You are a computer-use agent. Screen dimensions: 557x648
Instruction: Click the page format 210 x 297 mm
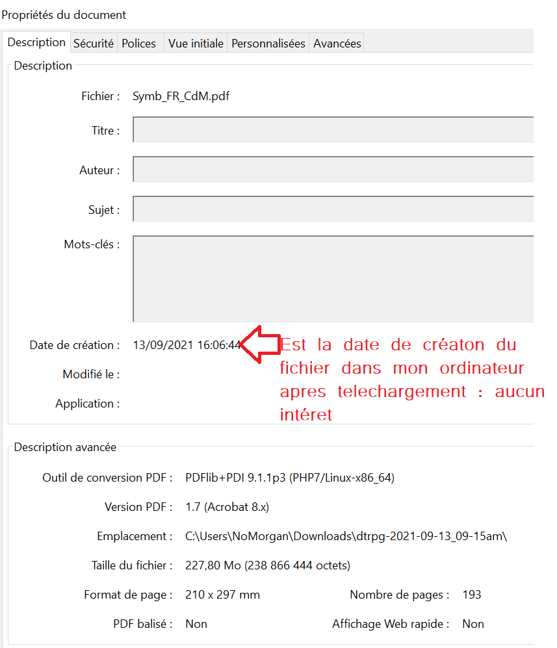click(222, 595)
